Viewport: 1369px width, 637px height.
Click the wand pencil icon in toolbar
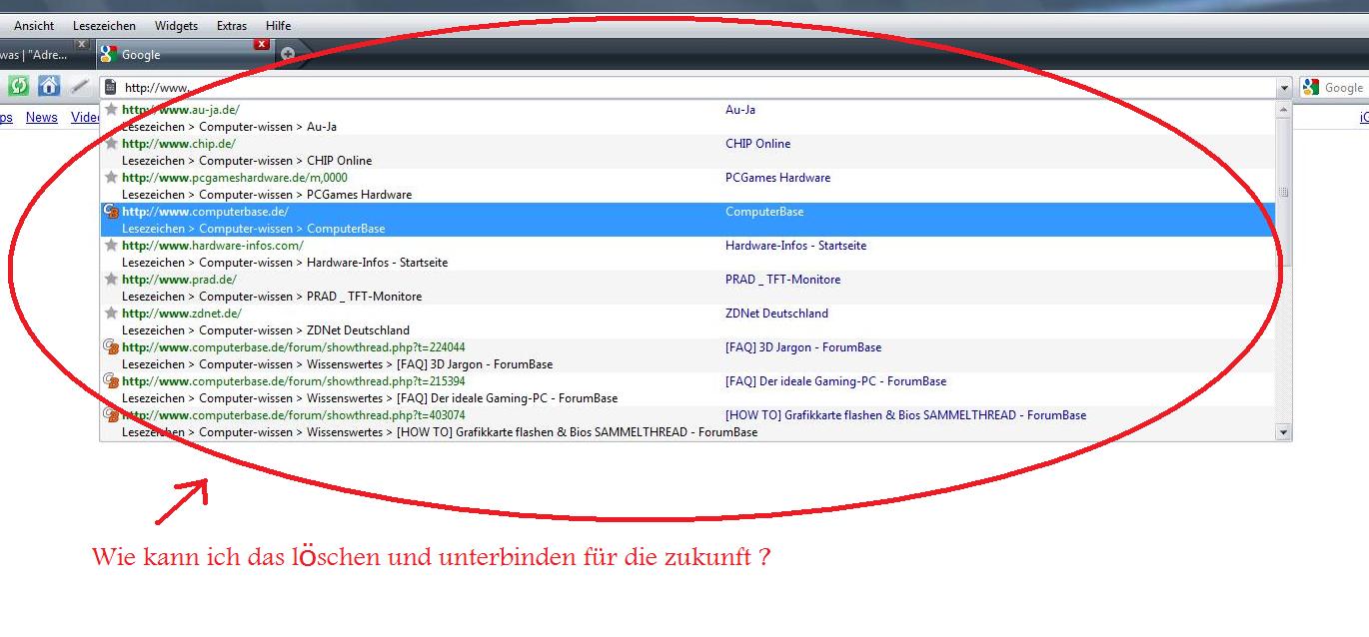(80, 87)
